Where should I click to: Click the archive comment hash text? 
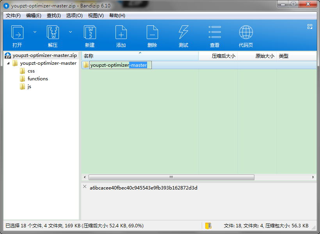tap(144, 188)
